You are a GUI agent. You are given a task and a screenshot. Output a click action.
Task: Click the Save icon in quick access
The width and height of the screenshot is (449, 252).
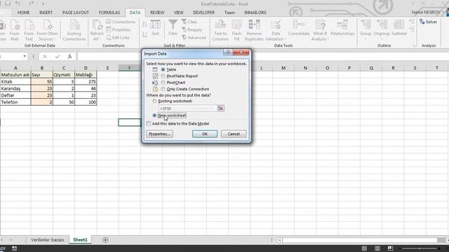(8, 3)
